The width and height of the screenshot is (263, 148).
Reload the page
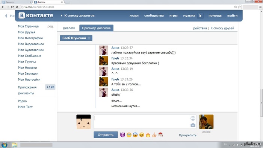click(12, 7)
